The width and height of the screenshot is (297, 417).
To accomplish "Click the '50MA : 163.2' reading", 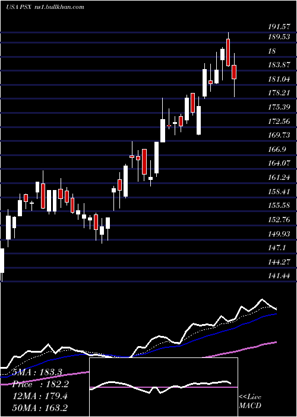I will [x=40, y=408].
